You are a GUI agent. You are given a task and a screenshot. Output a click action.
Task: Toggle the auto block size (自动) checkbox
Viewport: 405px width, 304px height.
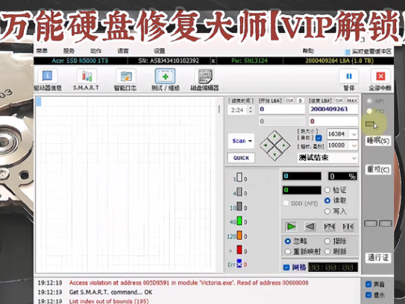click(318, 138)
